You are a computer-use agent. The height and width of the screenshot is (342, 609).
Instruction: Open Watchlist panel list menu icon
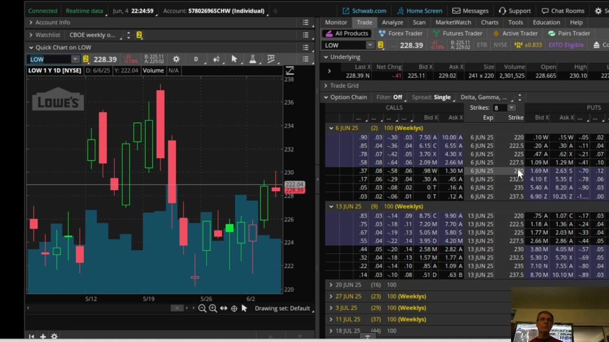[x=305, y=35]
